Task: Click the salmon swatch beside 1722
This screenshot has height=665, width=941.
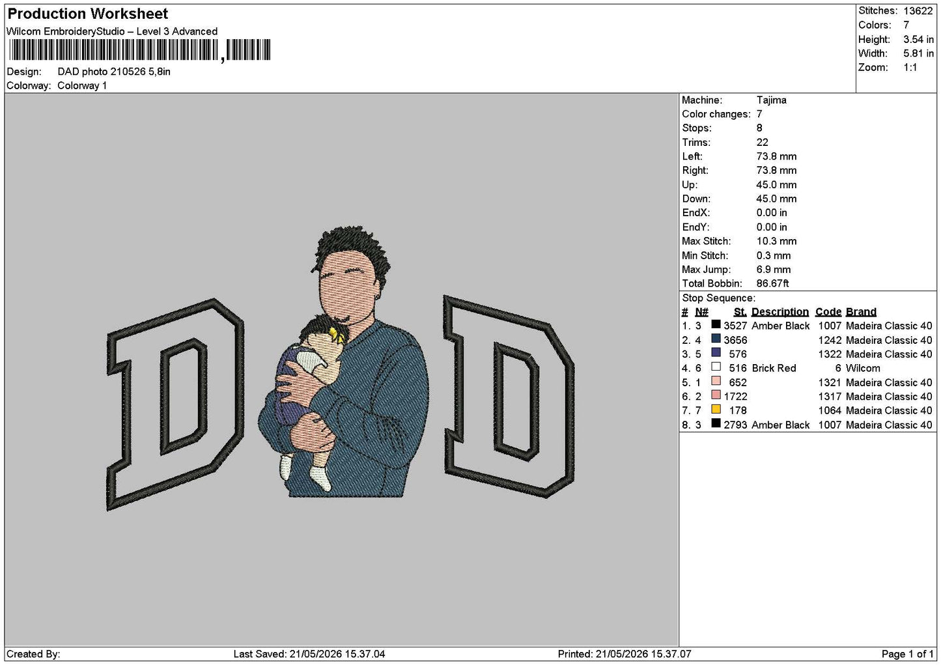Action: [x=716, y=395]
